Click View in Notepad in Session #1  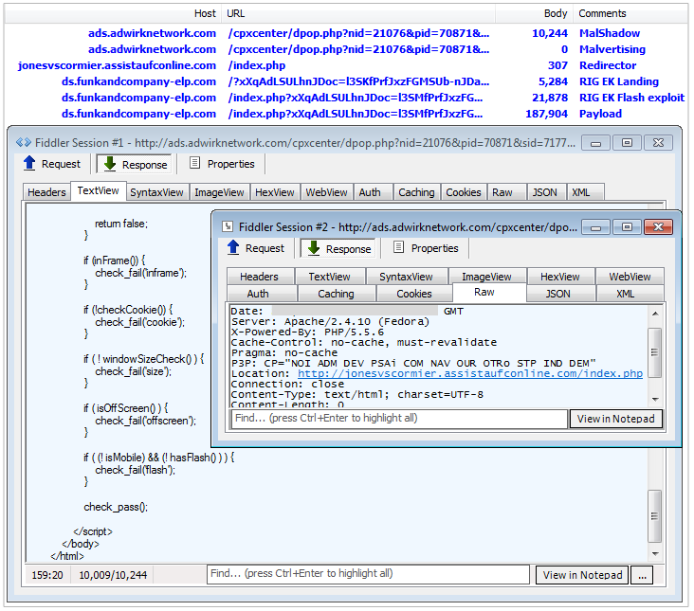tap(581, 575)
